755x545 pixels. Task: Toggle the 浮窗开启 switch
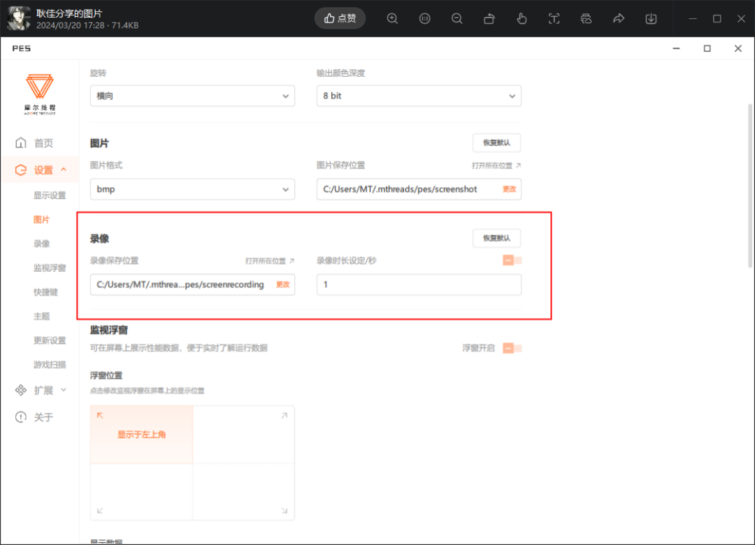tap(512, 348)
